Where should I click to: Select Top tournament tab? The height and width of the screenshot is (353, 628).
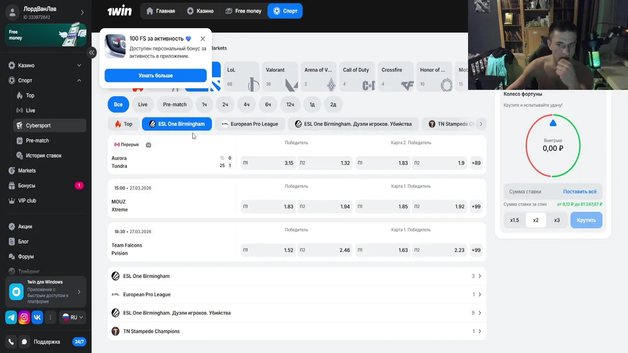[124, 124]
